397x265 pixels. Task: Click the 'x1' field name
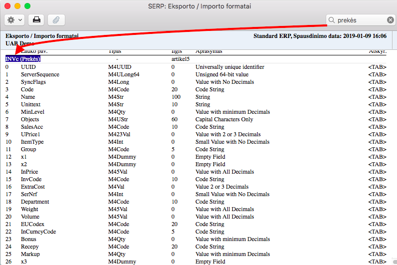[x=23, y=157]
